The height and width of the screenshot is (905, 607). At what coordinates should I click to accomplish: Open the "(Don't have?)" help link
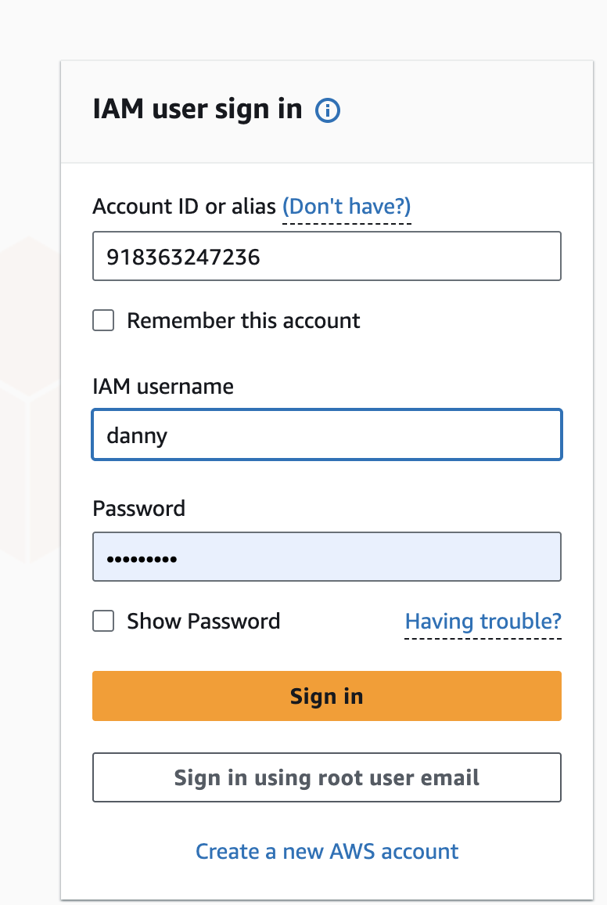pos(347,207)
